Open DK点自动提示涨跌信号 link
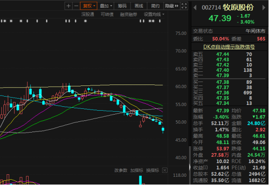This screenshot has width=269, height=185. [x=229, y=47]
